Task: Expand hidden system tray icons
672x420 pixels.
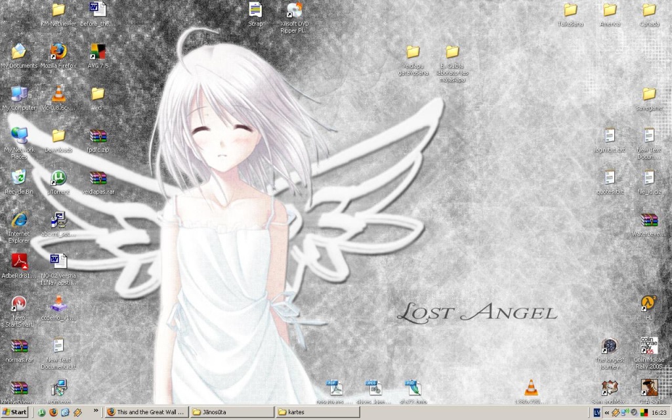Action: click(x=607, y=412)
